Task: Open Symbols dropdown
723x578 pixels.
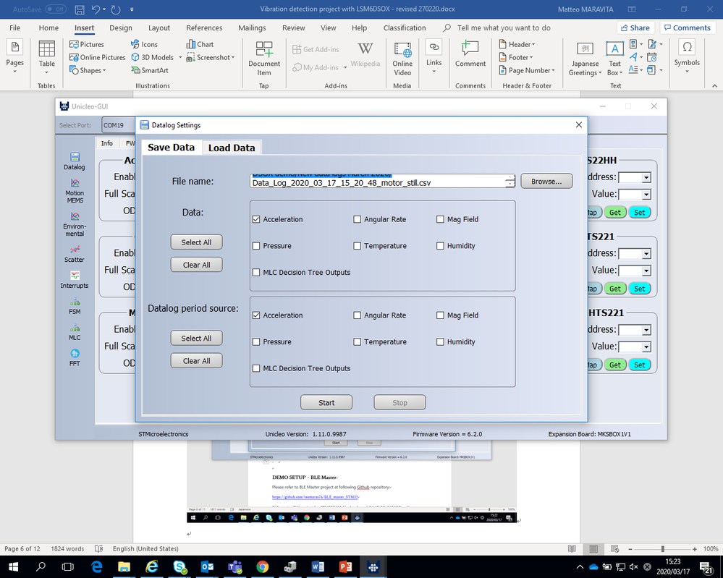Action: (687, 56)
